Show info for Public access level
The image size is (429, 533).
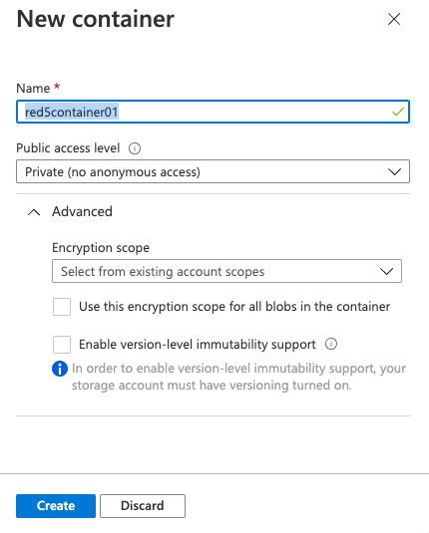coord(135,148)
